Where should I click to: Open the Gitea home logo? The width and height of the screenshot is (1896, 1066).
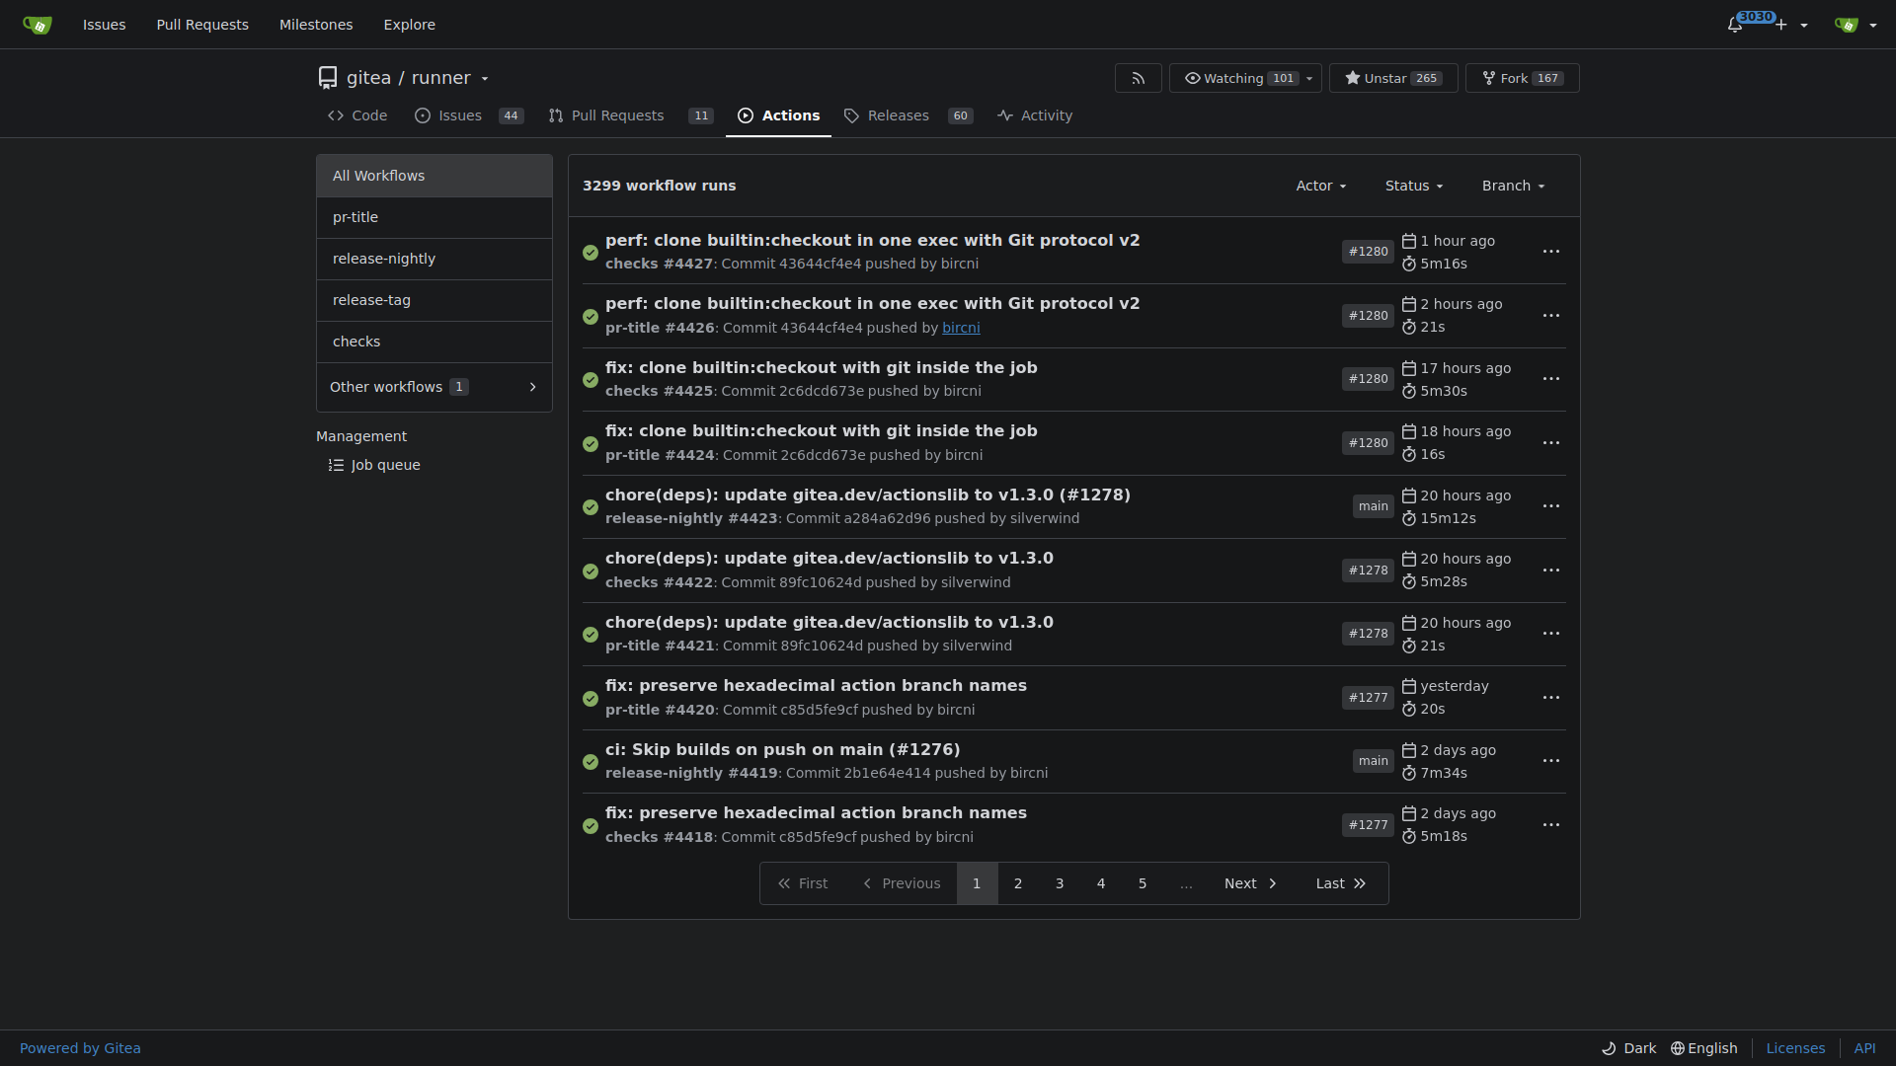point(38,25)
